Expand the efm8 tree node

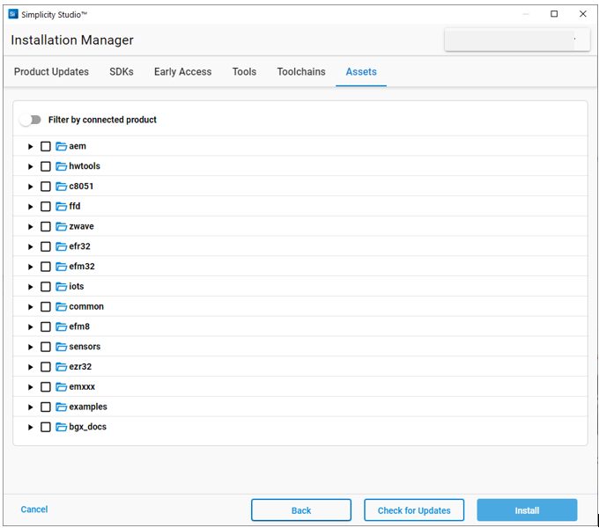(30, 326)
